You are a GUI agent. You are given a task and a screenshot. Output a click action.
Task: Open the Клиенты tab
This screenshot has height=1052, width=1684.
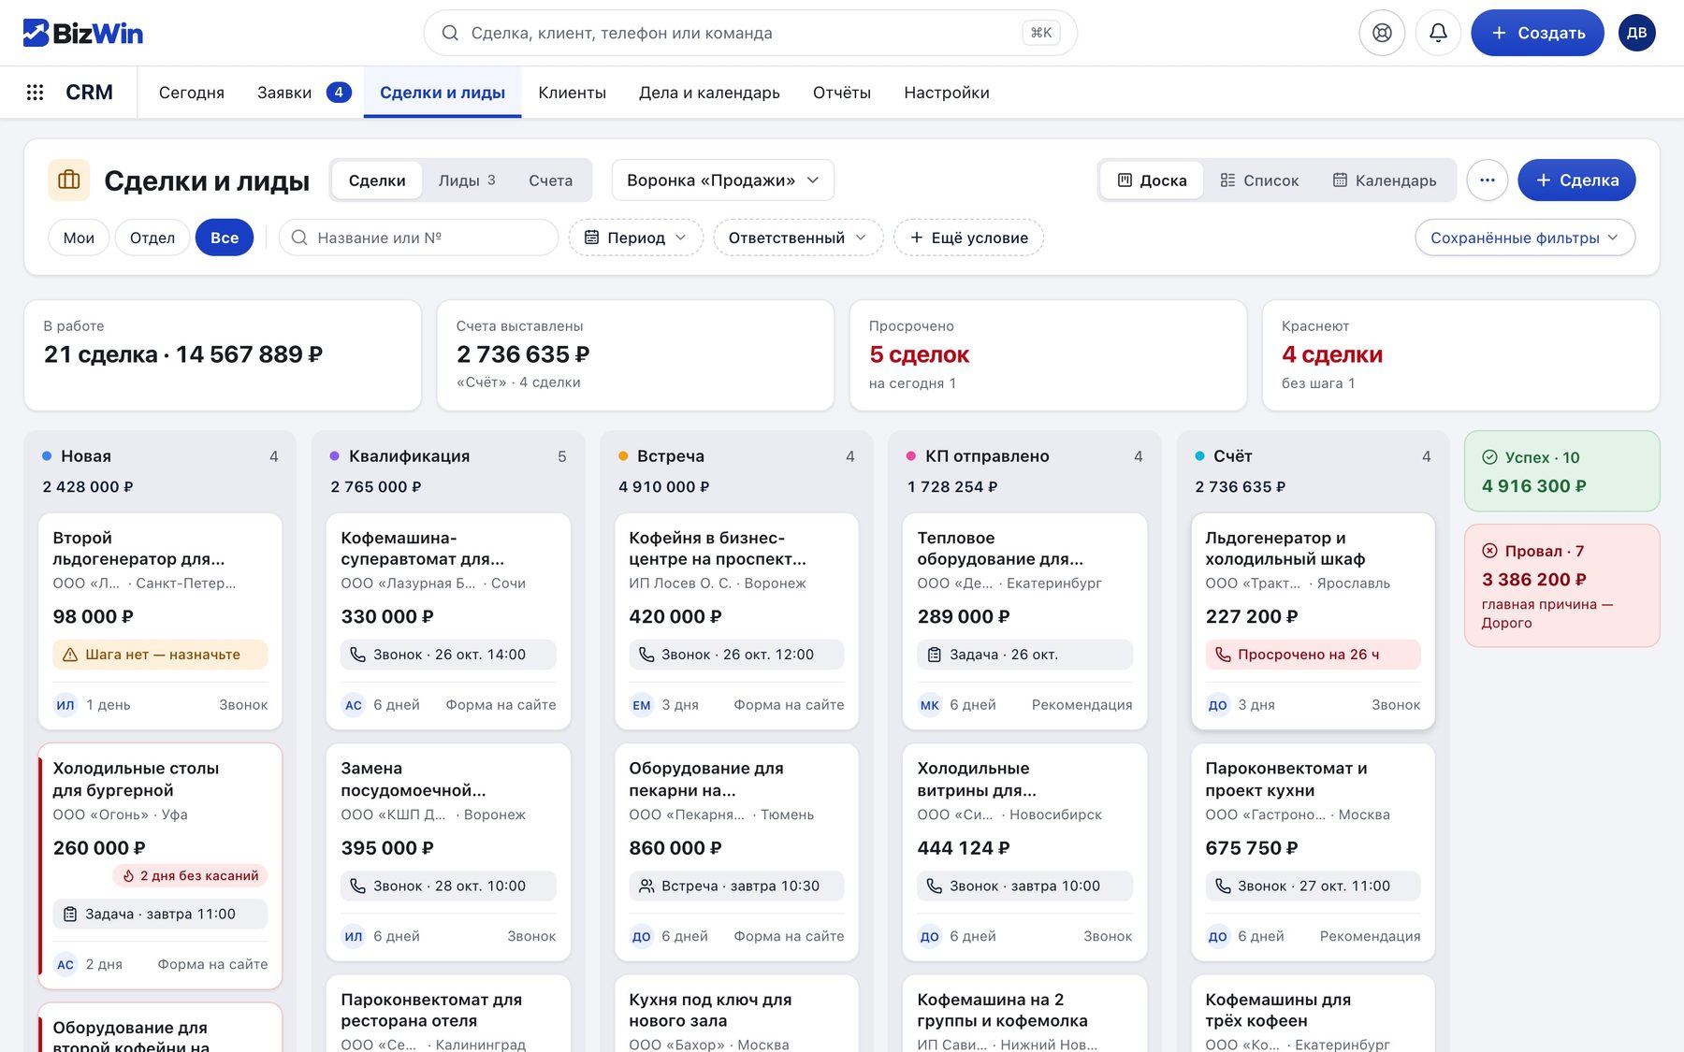(572, 93)
